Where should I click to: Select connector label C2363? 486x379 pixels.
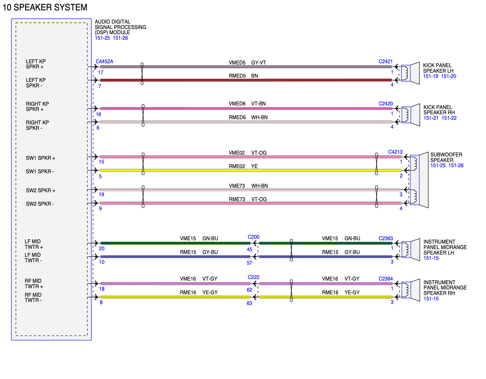click(386, 239)
